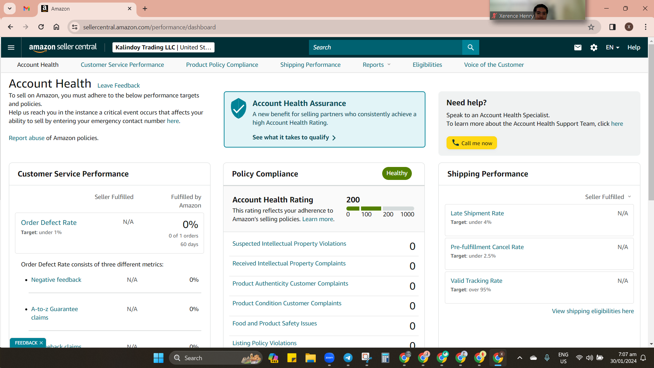Open the Order Defect Rate link
Screen dimensions: 654x368
49,223
